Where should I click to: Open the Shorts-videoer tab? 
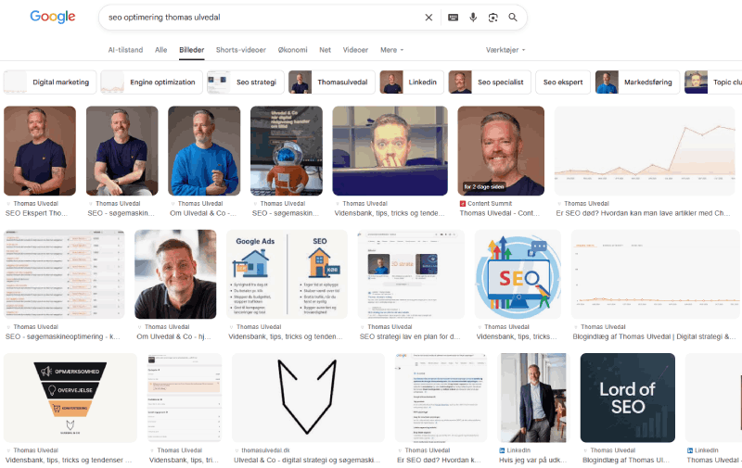click(x=241, y=50)
